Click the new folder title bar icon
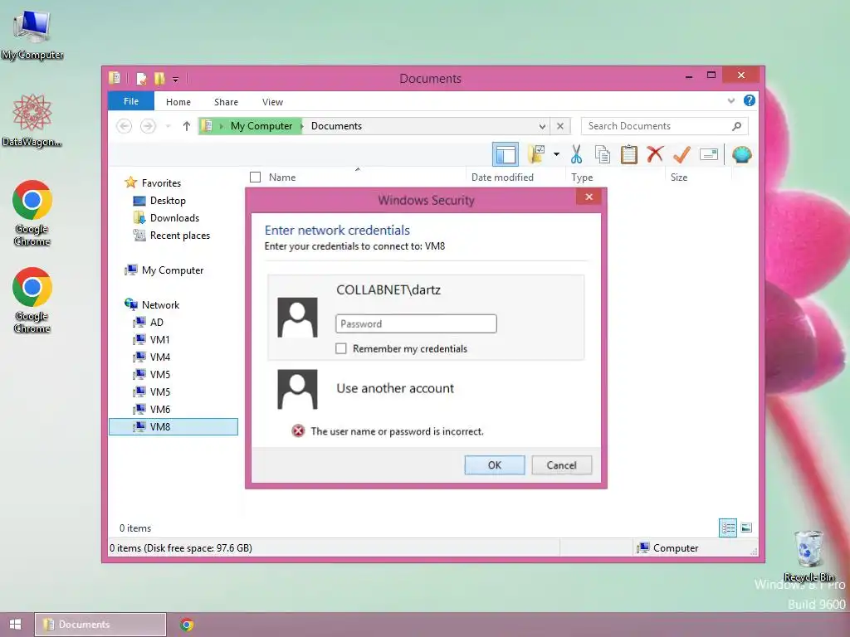Screen dimensions: 850x637 (x=159, y=79)
